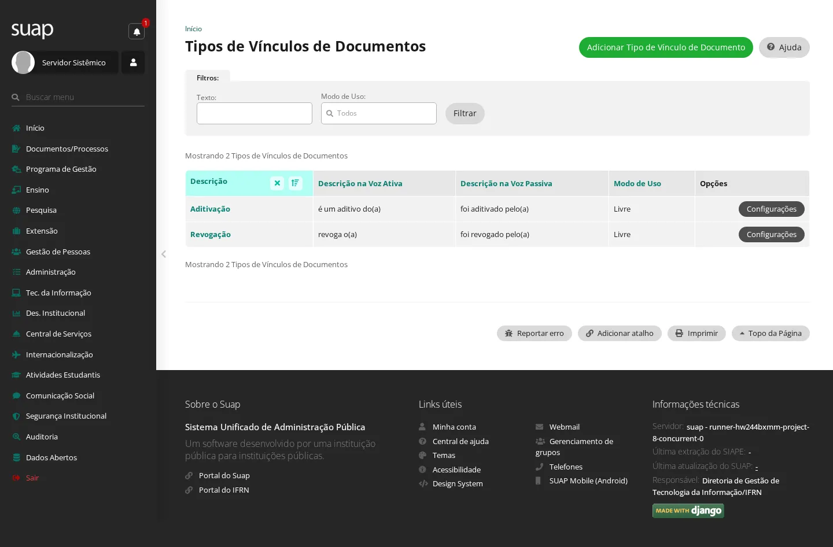Image resolution: width=833 pixels, height=547 pixels.
Task: Click the Adicionar atalho button
Action: pos(620,333)
